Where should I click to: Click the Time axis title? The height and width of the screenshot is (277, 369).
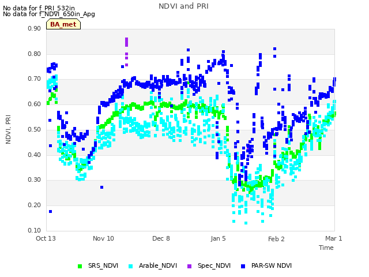326,248
